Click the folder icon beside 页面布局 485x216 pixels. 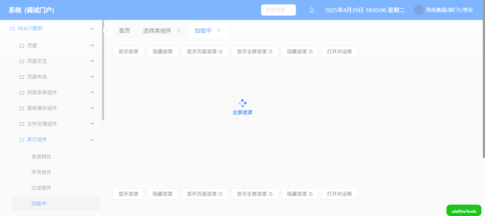click(22, 77)
